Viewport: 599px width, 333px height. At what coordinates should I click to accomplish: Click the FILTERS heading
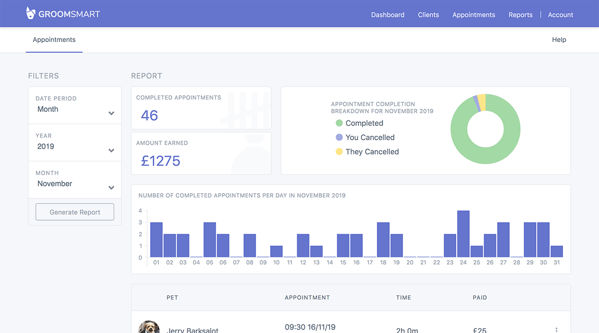(43, 76)
